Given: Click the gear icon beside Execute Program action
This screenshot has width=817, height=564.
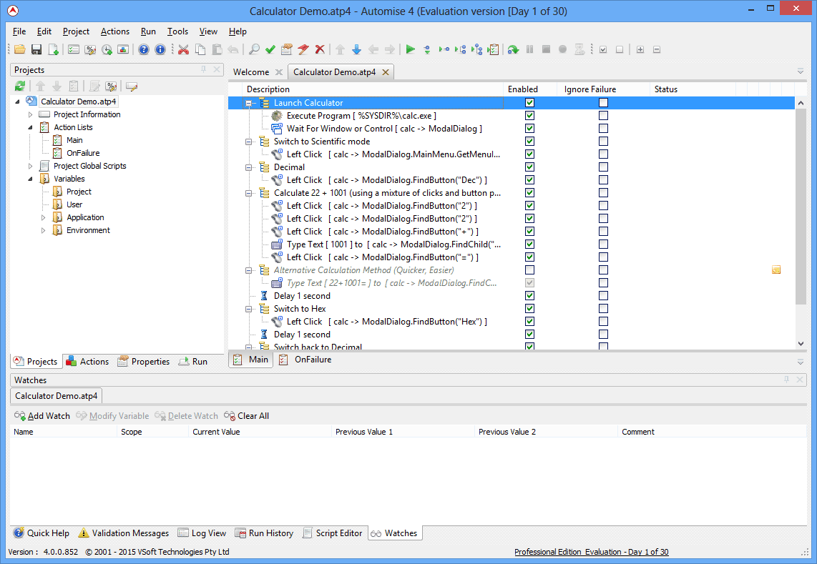Looking at the screenshot, I should (277, 116).
